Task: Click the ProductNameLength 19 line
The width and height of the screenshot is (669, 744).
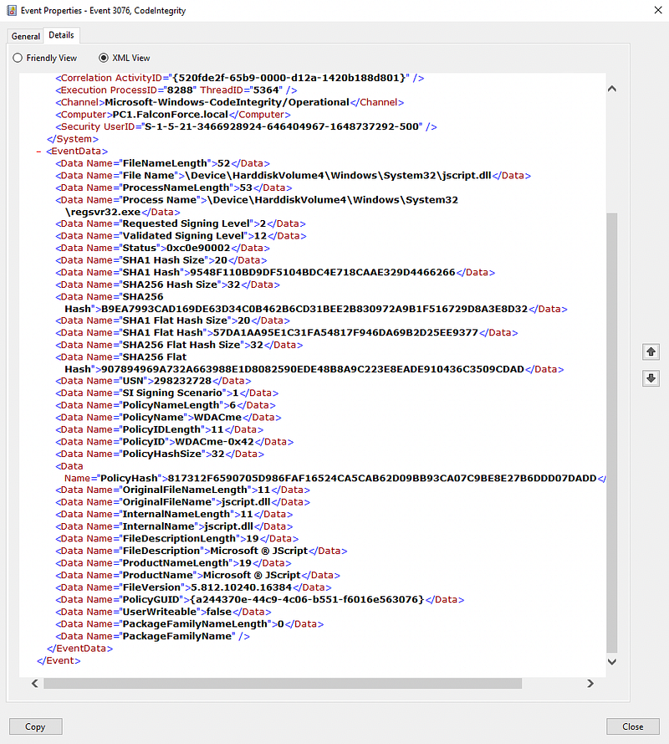Action: click(x=174, y=563)
